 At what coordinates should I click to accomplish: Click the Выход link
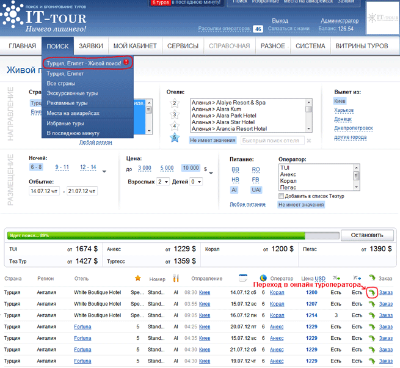[x=280, y=21]
